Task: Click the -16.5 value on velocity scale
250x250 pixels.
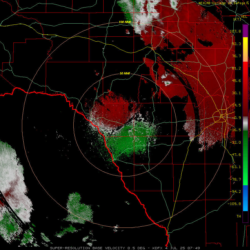Action: 235,130
